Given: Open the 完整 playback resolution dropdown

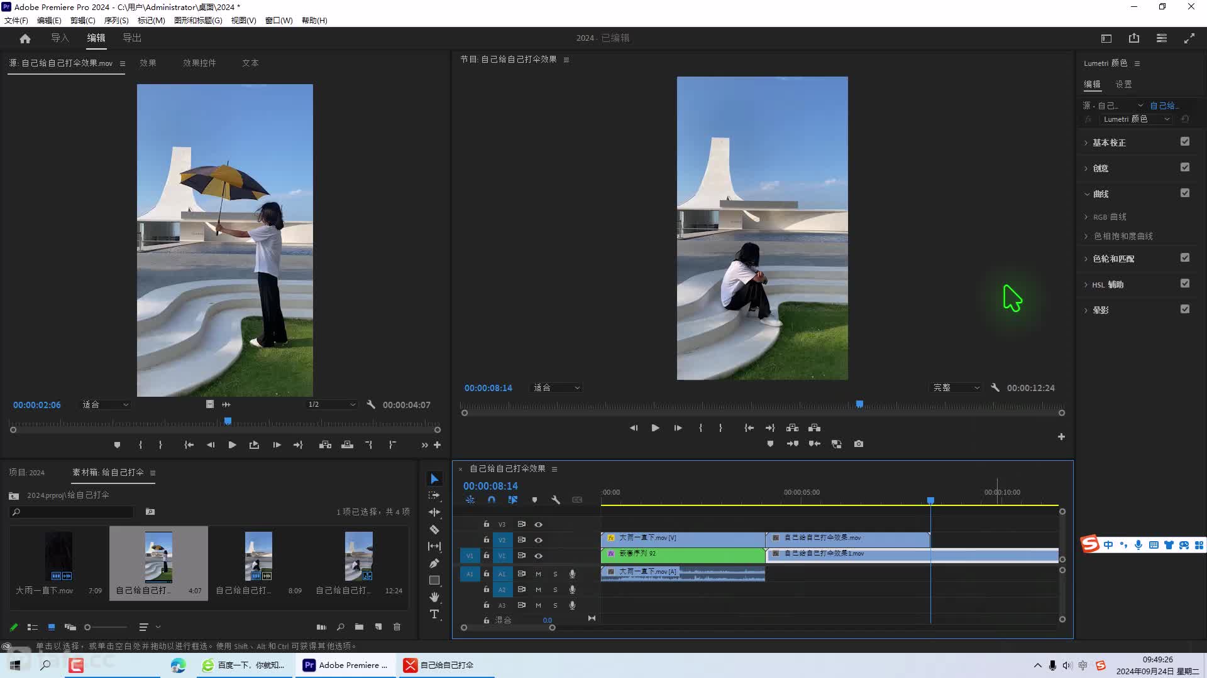Looking at the screenshot, I should pyautogui.click(x=956, y=388).
